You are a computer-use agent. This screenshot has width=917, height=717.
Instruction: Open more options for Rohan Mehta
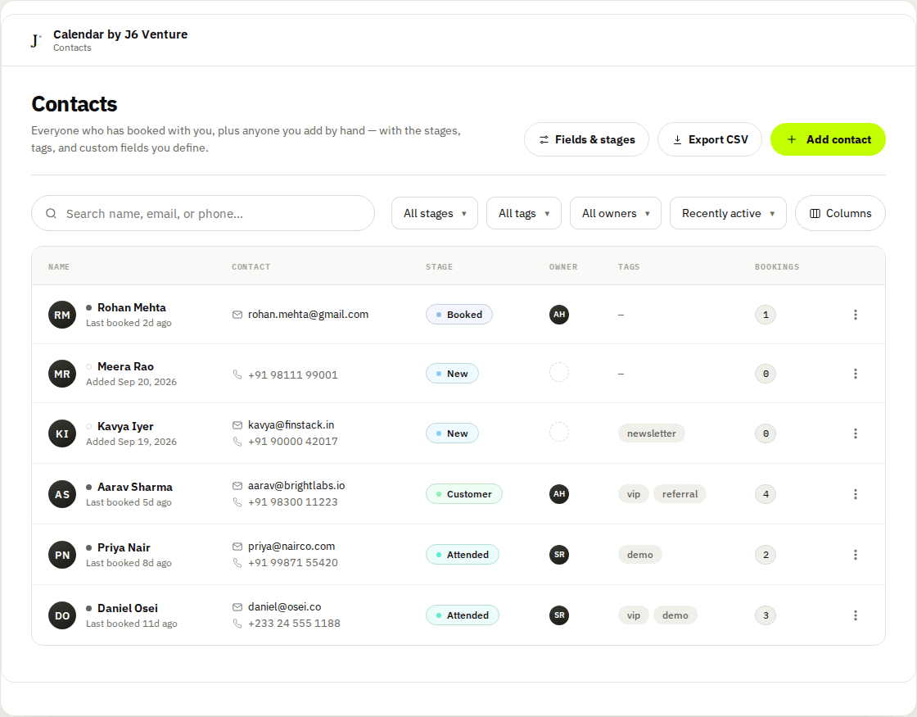855,315
